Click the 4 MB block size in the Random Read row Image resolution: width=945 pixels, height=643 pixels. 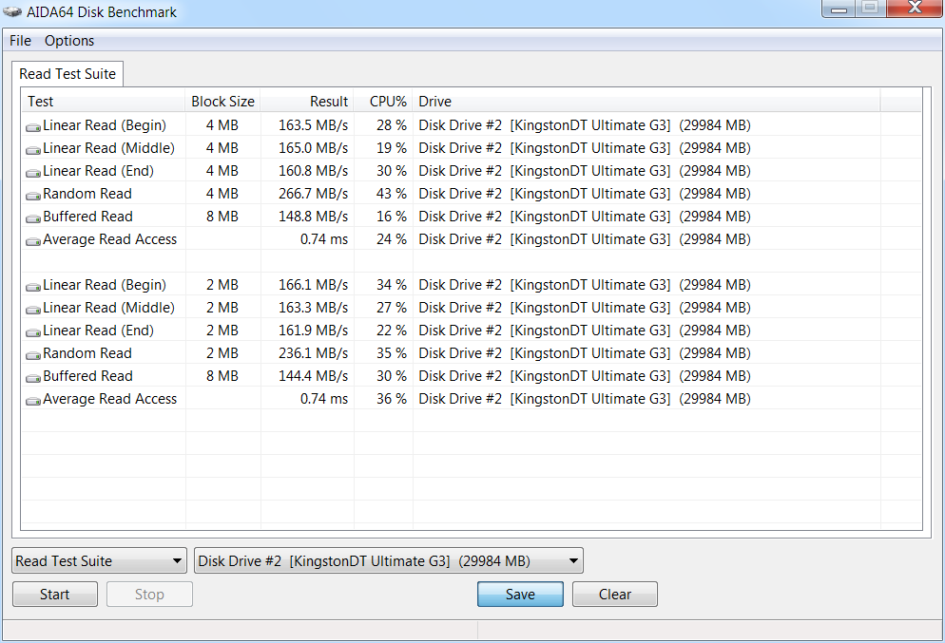click(x=222, y=194)
